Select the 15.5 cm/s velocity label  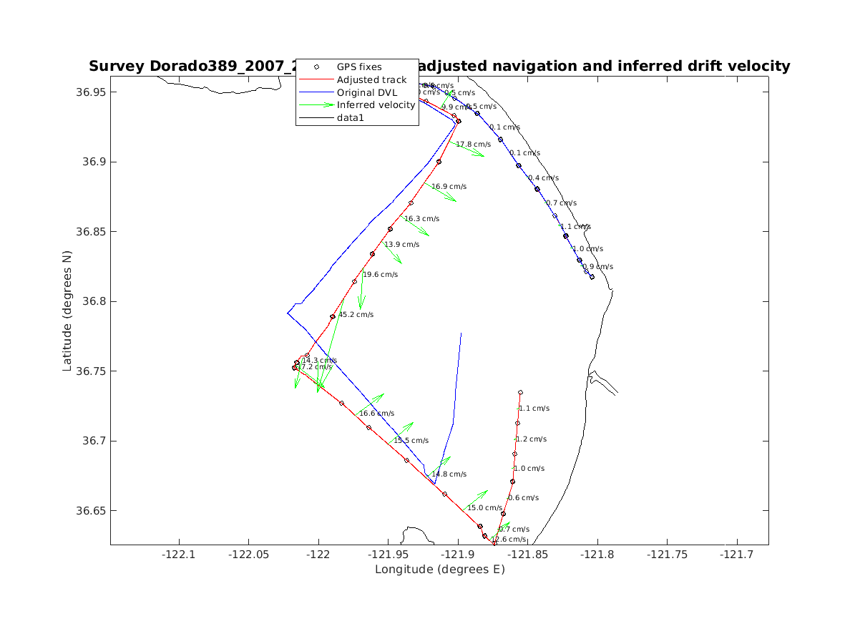[411, 441]
